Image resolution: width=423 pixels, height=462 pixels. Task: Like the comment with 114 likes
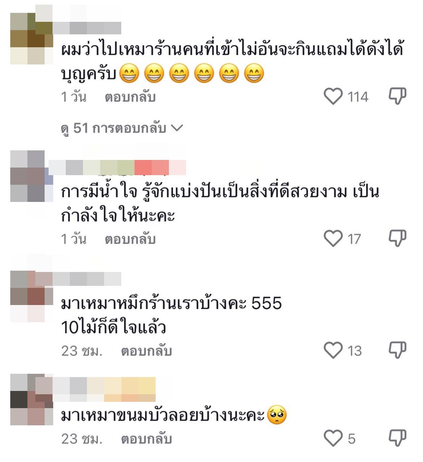point(333,96)
